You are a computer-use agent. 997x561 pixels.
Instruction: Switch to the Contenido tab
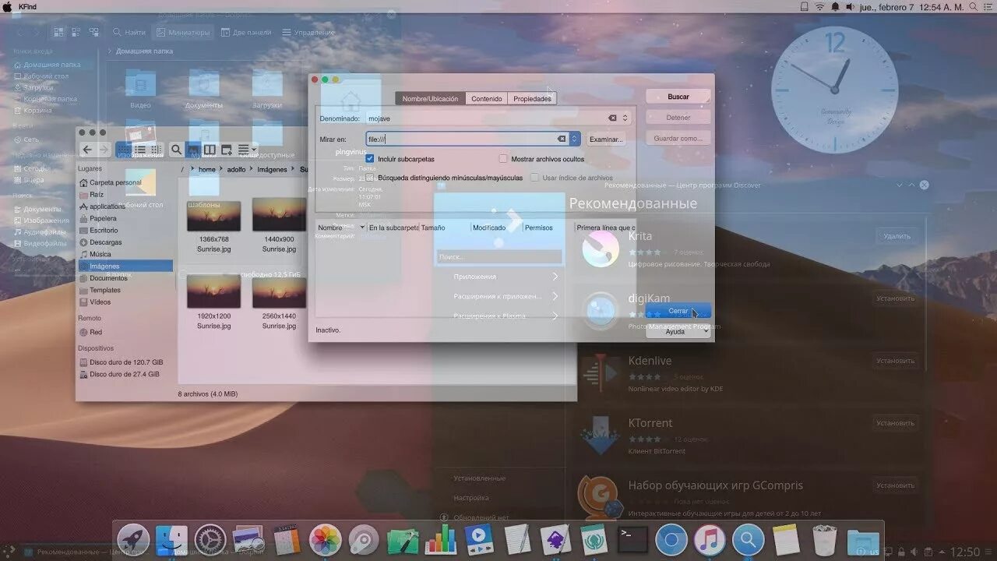coord(486,98)
